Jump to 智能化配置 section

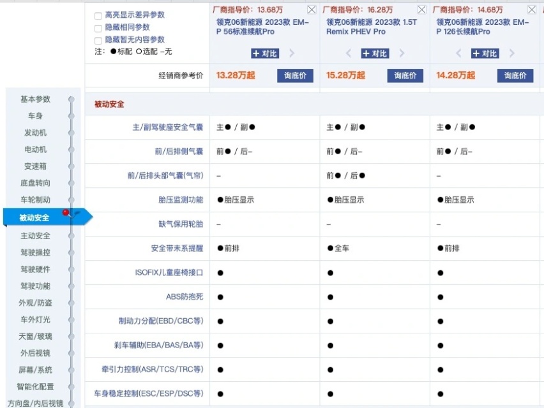(x=35, y=386)
